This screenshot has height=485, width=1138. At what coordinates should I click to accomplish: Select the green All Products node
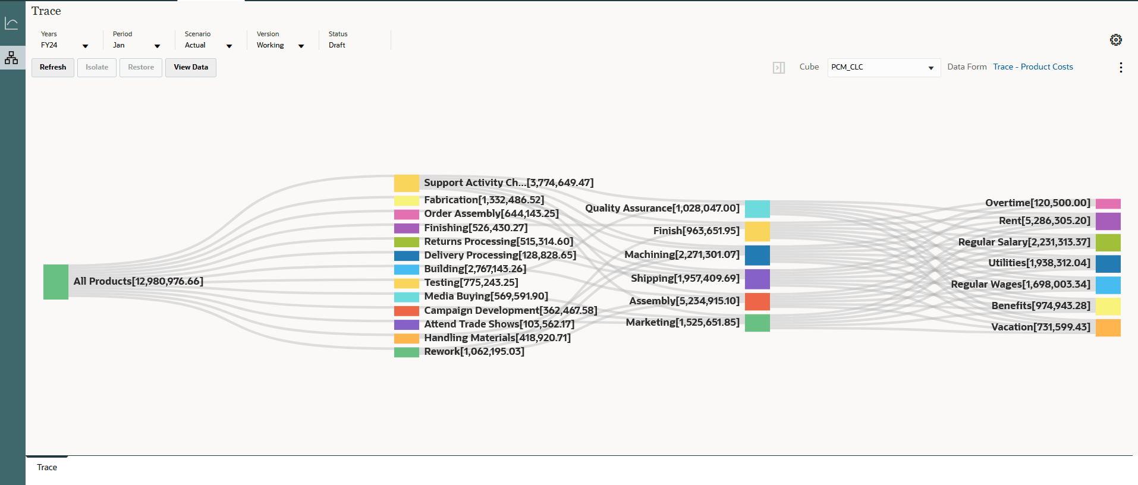coord(56,282)
